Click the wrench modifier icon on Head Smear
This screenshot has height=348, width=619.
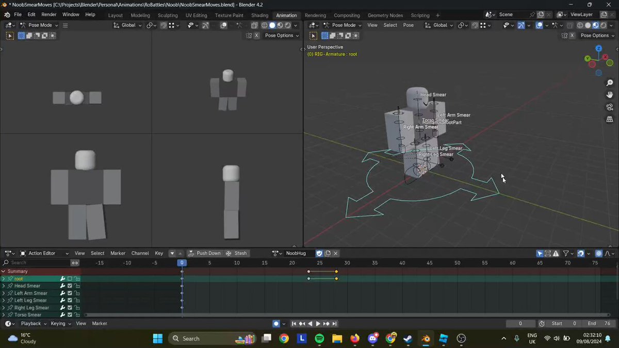pos(62,286)
